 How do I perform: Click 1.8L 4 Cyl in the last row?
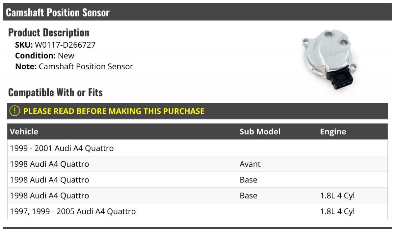click(337, 211)
